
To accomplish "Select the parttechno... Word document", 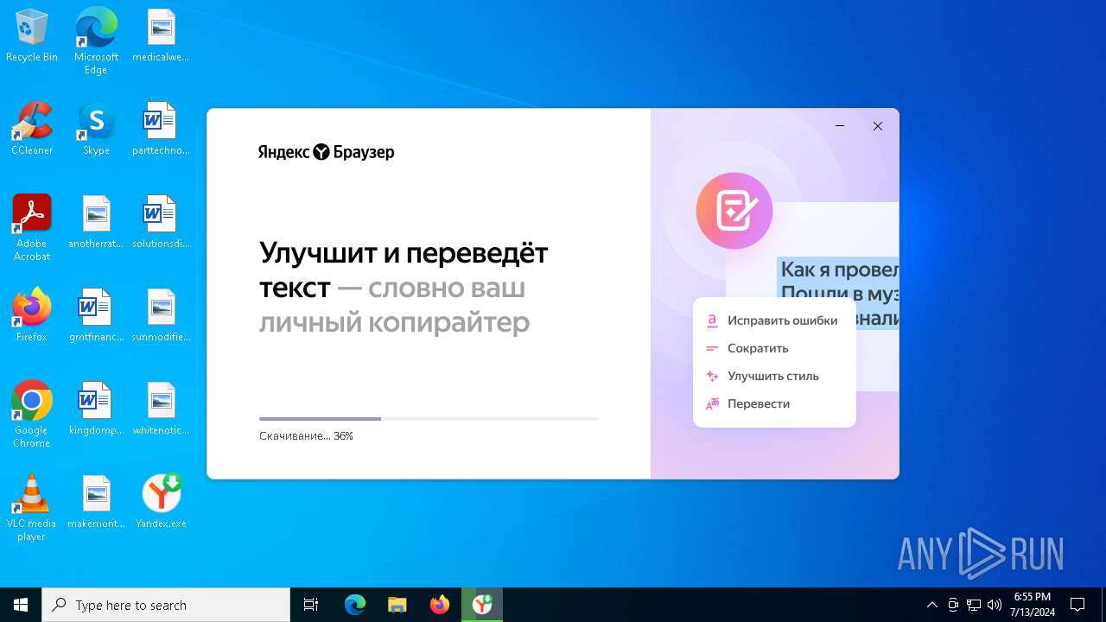I will [161, 129].
